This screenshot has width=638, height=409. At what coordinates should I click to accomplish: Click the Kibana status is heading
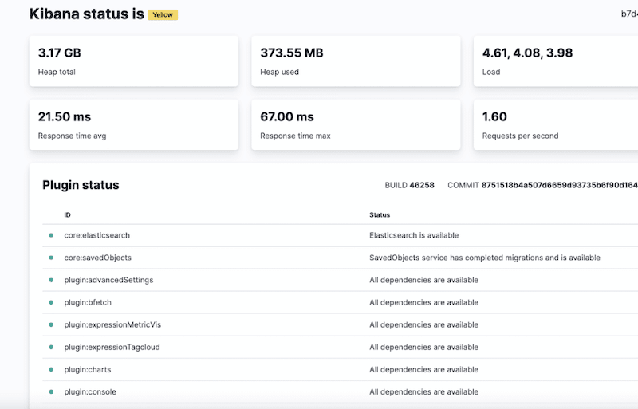point(87,14)
